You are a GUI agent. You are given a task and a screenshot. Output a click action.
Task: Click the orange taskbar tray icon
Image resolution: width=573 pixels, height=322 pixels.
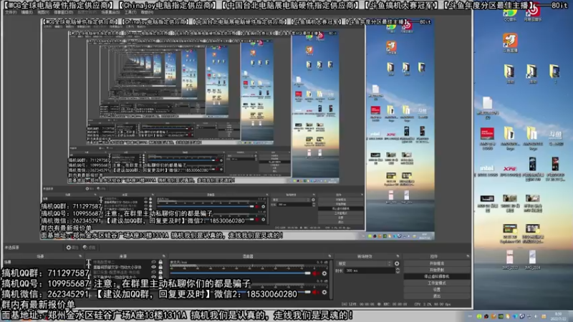pos(493,316)
